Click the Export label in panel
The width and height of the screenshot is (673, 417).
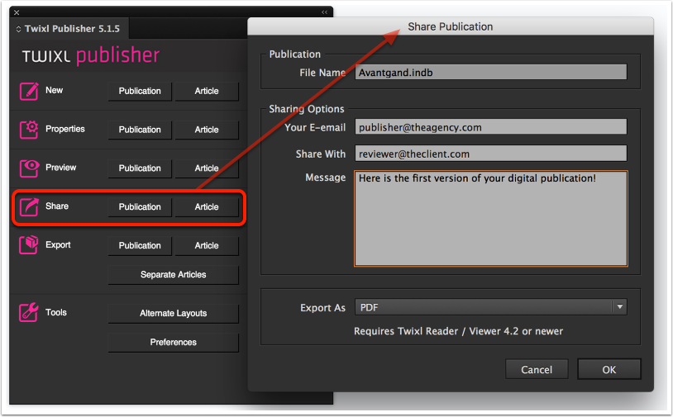[x=58, y=244]
